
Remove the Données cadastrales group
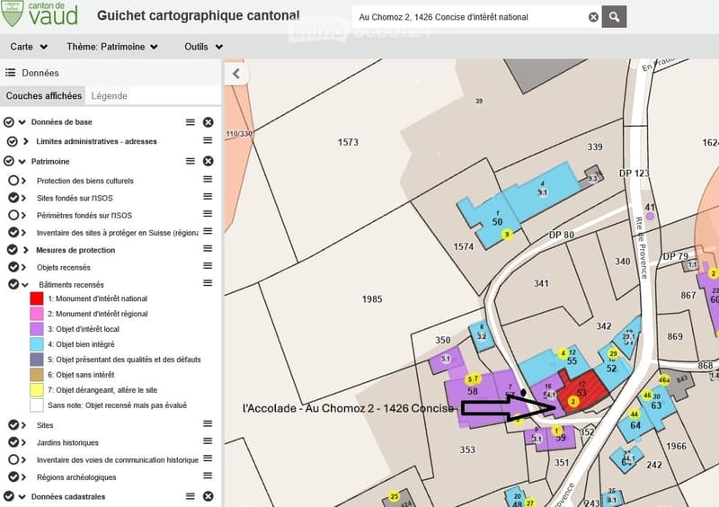pos(209,496)
